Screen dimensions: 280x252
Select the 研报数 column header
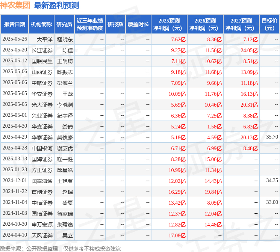(115, 24)
